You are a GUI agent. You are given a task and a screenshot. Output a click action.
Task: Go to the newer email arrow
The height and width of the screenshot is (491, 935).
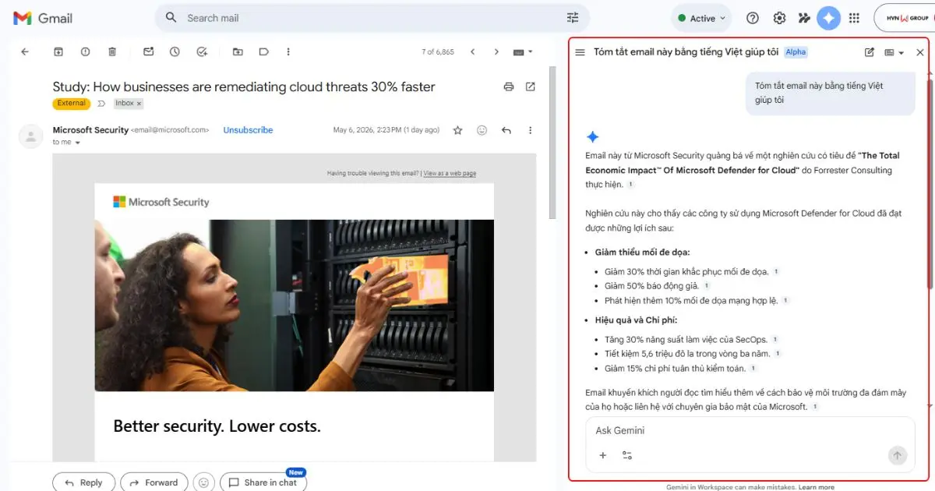[472, 52]
